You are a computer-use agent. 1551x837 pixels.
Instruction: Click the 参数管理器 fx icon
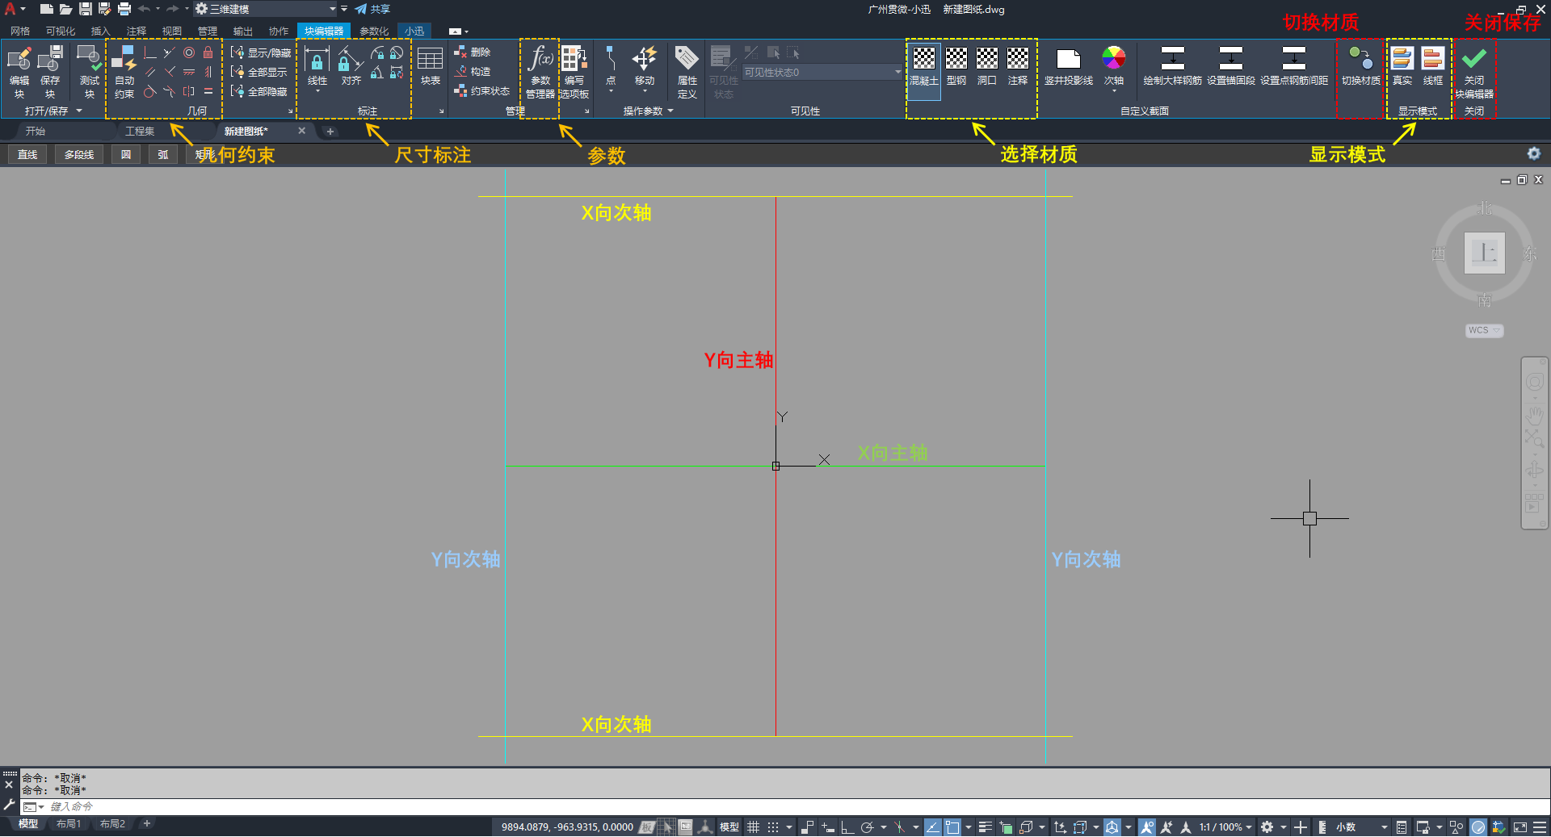[540, 58]
